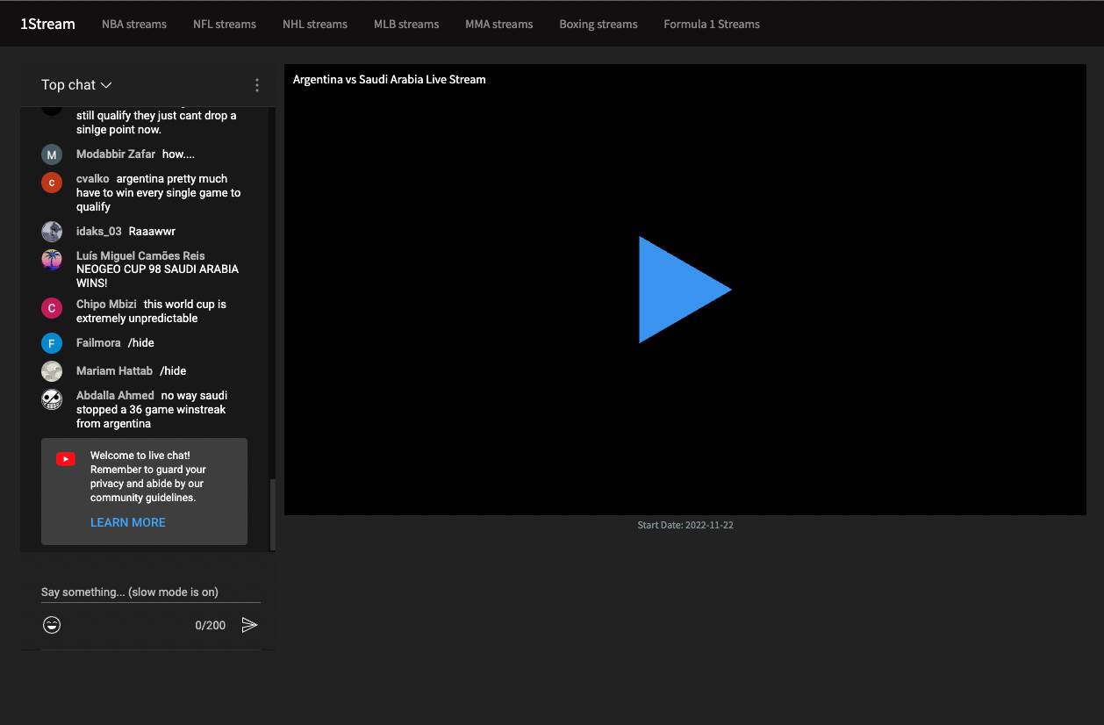Viewport: 1104px width, 725px height.
Task: Open the emoji picker in chat input
Action: pyautogui.click(x=52, y=624)
